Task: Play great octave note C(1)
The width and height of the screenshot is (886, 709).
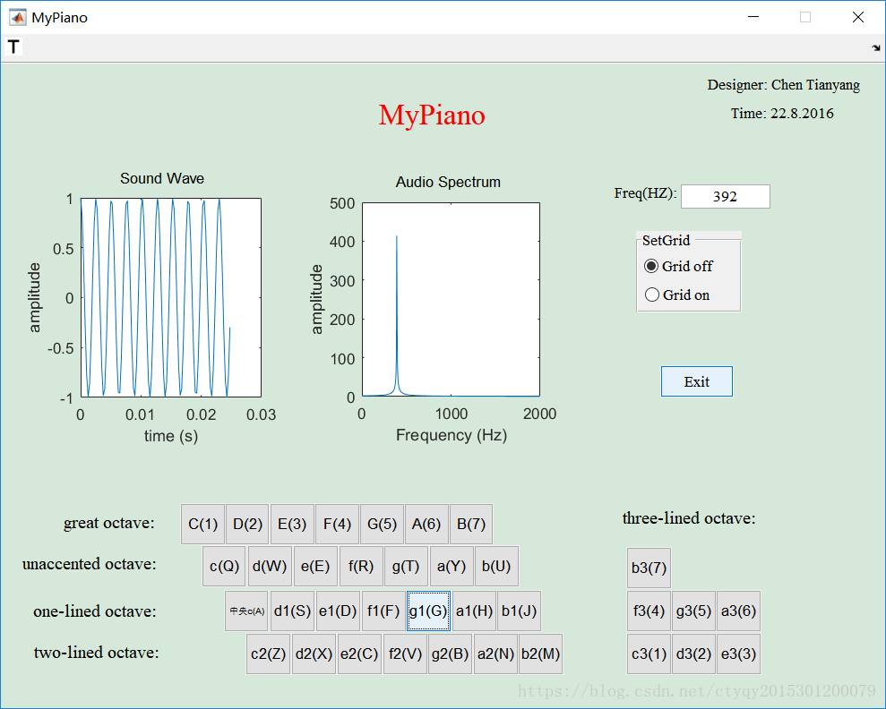Action: click(202, 524)
